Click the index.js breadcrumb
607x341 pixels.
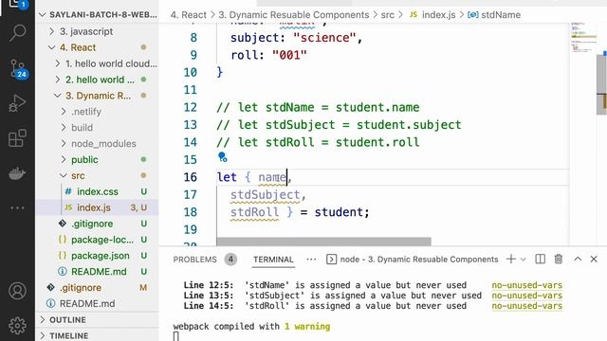point(432,15)
